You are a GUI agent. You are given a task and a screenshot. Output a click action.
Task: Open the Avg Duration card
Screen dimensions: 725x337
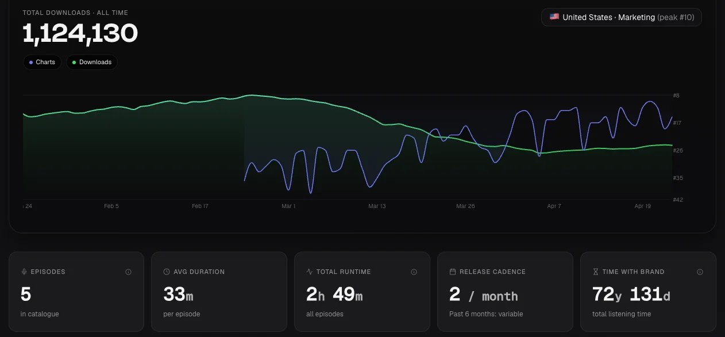coord(219,292)
